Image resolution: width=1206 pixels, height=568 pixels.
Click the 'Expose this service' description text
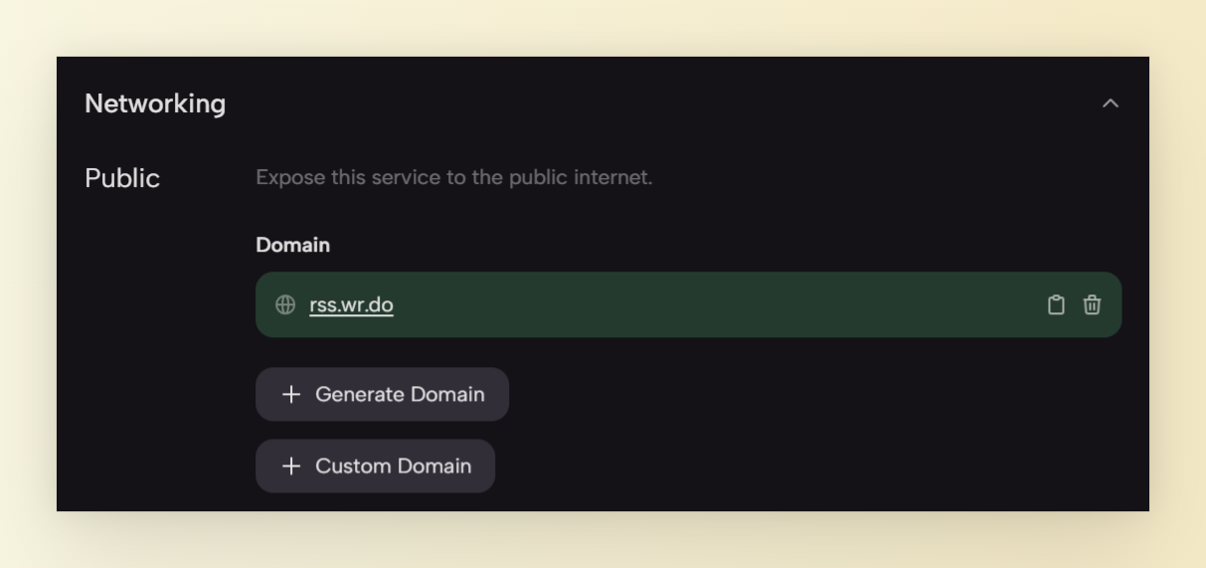point(453,178)
